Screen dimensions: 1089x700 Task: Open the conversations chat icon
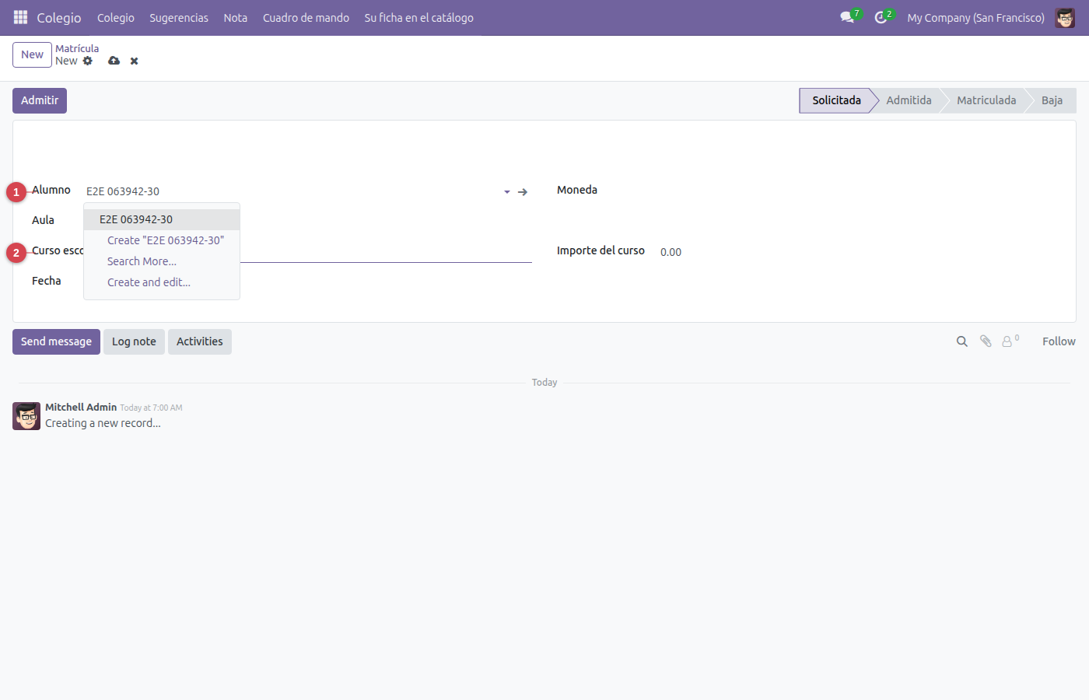coord(847,17)
